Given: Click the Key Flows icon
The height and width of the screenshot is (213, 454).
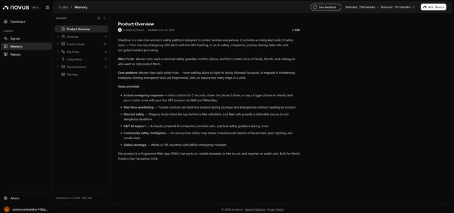Looking at the screenshot, I should [63, 52].
